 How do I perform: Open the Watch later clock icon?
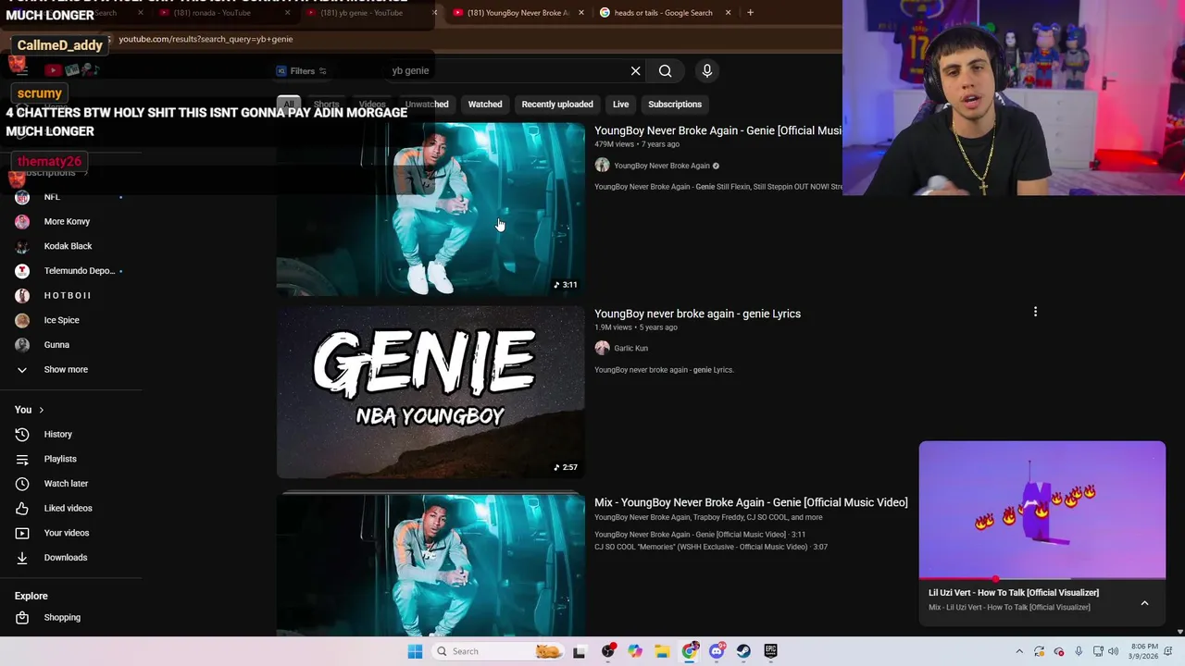[x=22, y=484]
